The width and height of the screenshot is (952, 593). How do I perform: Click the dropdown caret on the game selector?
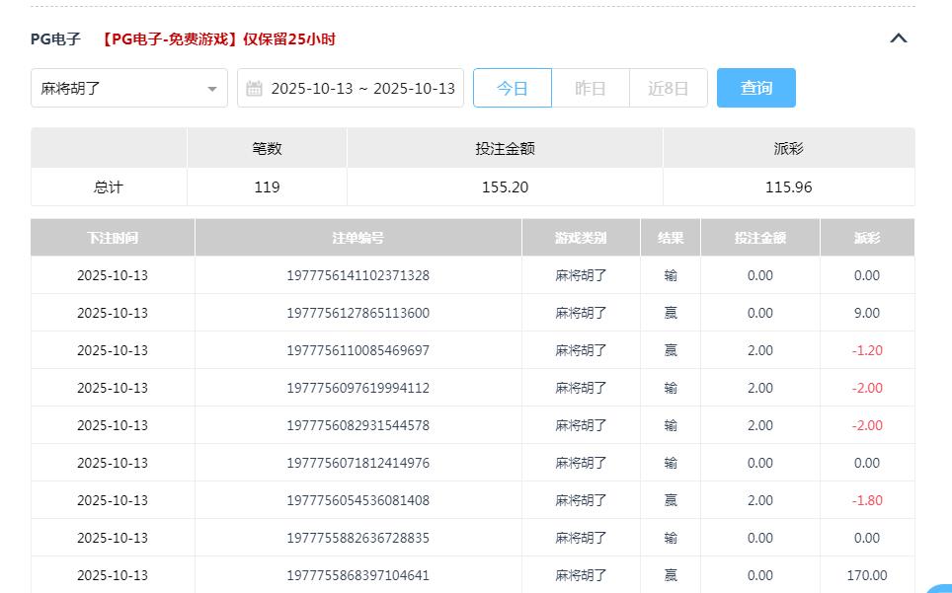coord(211,88)
